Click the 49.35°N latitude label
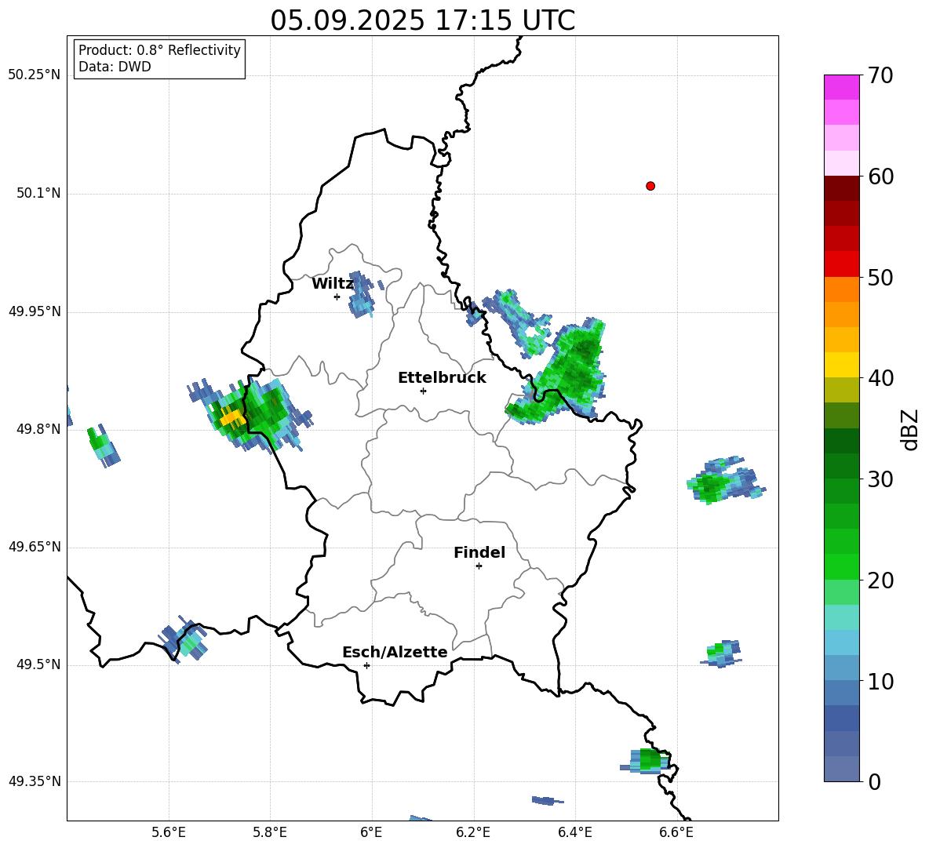 [35, 781]
